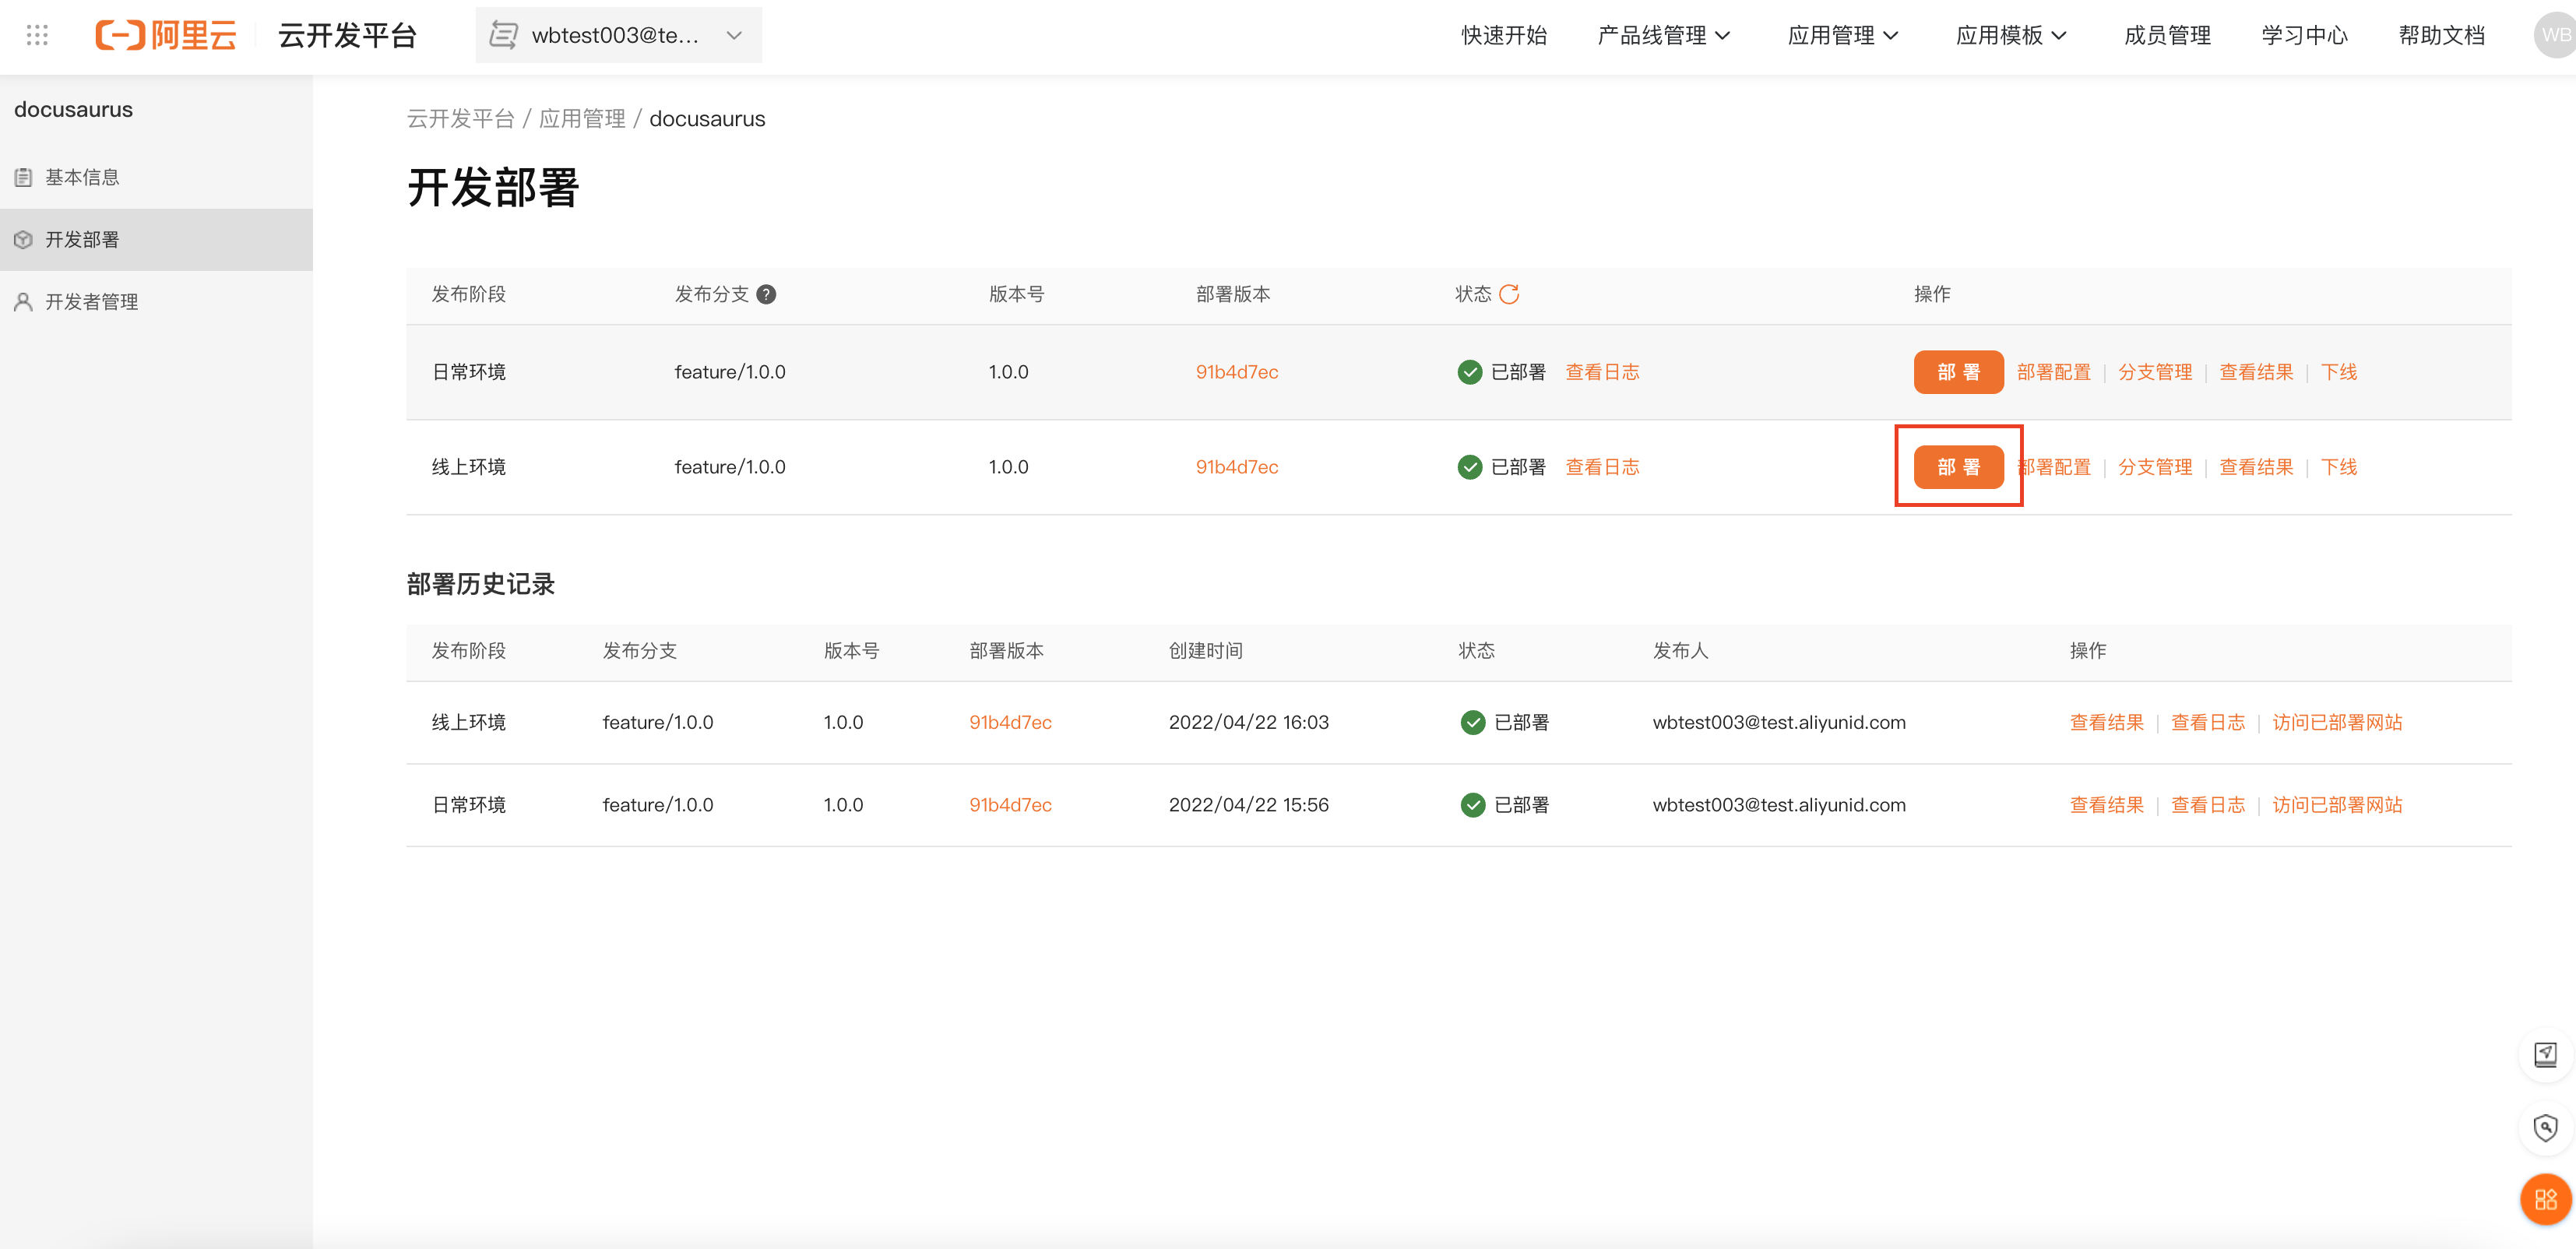This screenshot has width=2576, height=1249.
Task: Click the Aliyun logo
Action: click(166, 35)
